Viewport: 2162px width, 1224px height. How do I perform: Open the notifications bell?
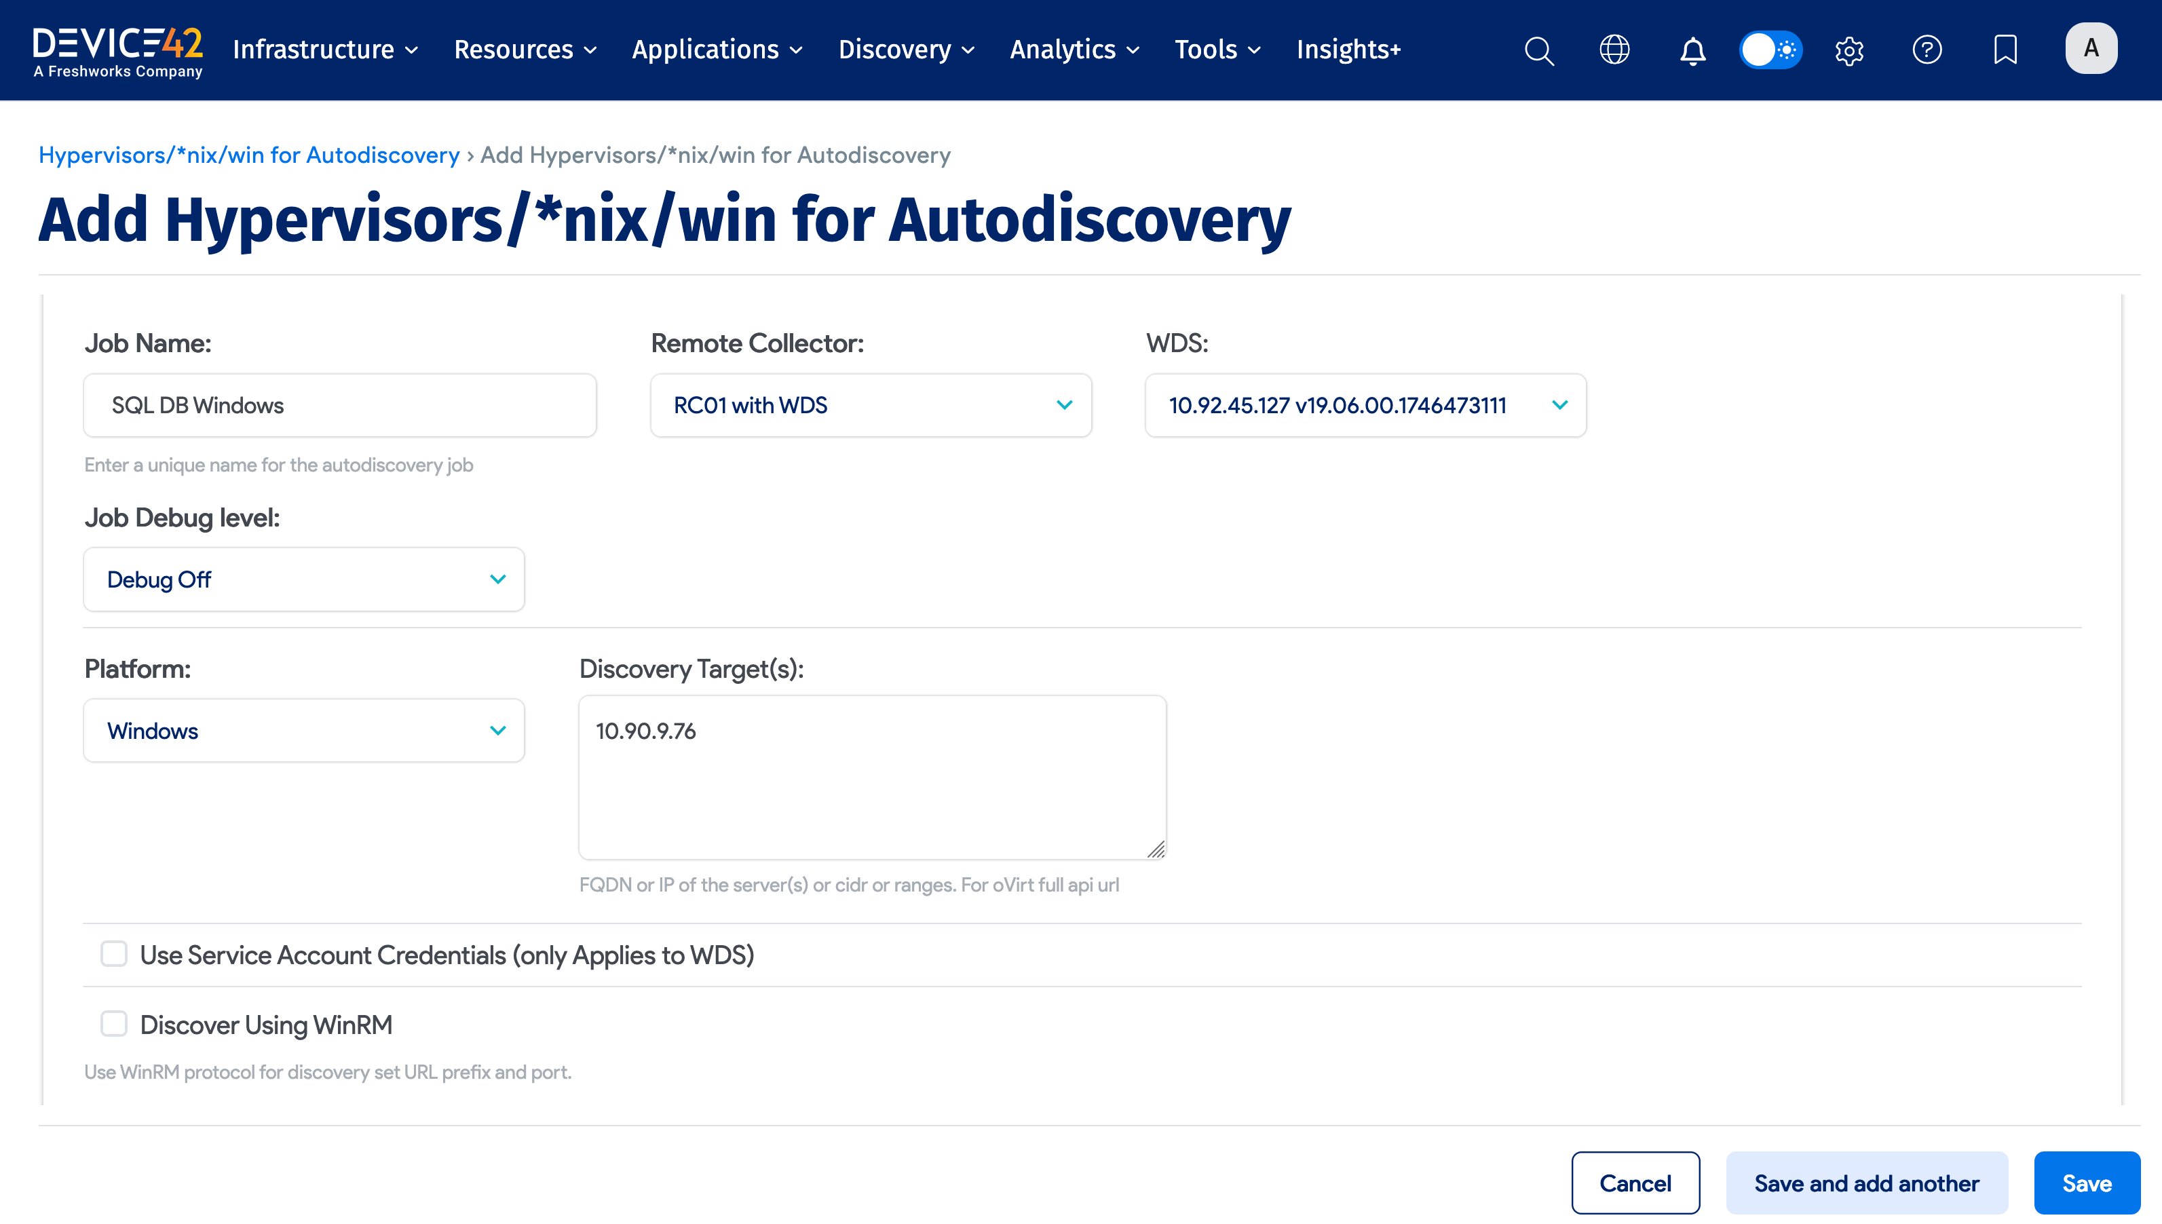tap(1693, 50)
